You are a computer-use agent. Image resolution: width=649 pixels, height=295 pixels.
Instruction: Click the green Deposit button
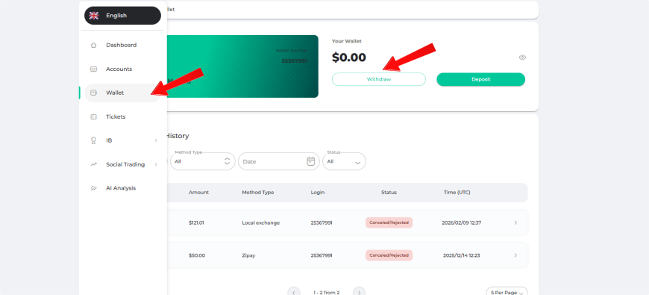480,80
